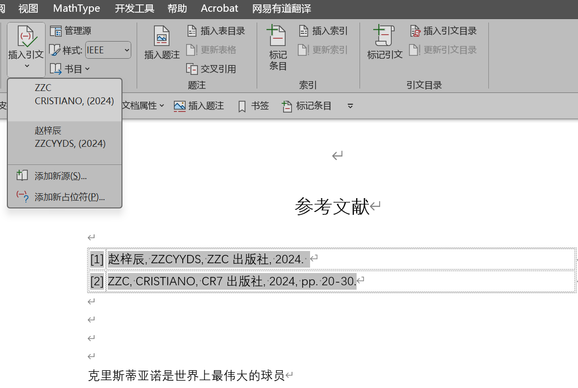Select the 赵梓辰 ZZCYYDS (2024) source
578x388 pixels.
pos(65,143)
